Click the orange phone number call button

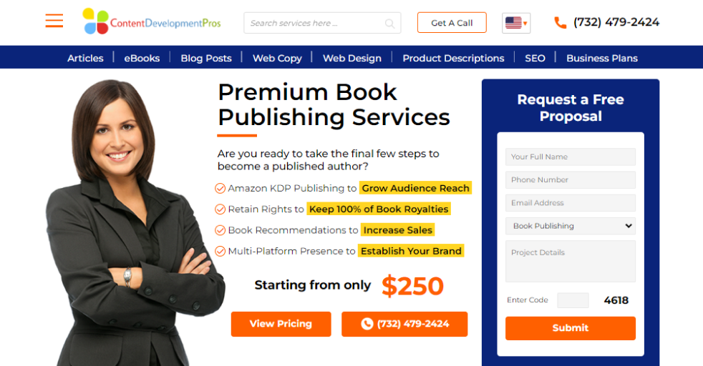click(x=404, y=324)
